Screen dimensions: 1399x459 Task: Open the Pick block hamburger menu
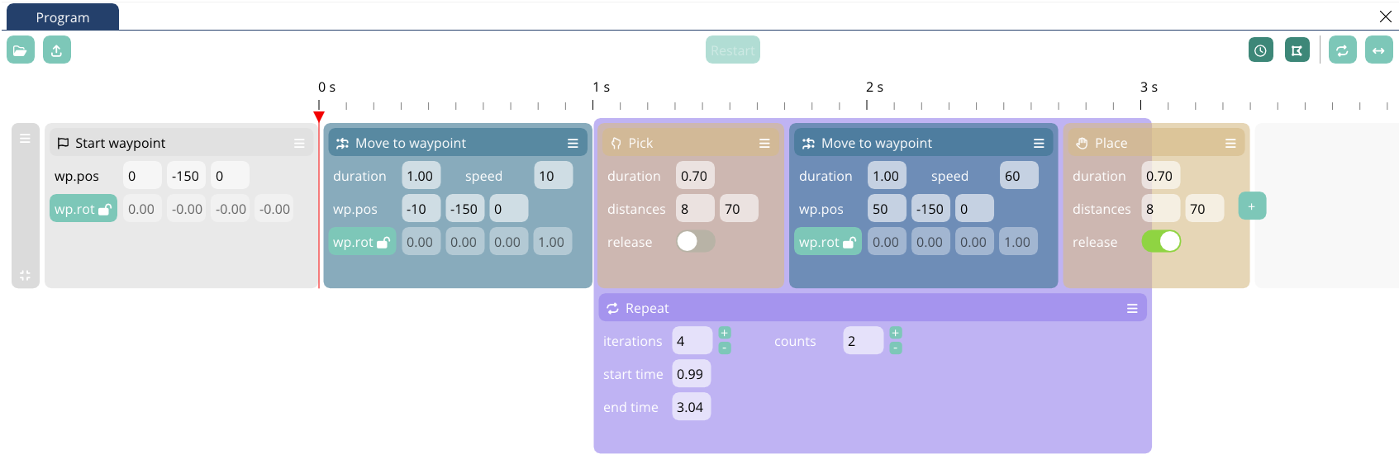coord(764,143)
